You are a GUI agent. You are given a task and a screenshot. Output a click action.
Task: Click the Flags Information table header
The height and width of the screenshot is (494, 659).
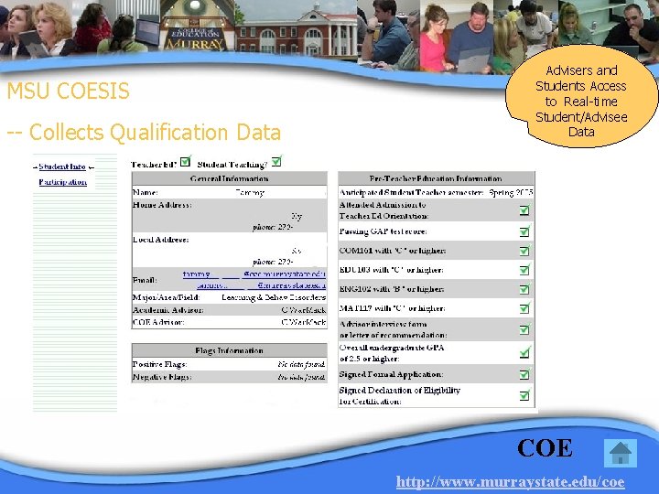pos(230,350)
